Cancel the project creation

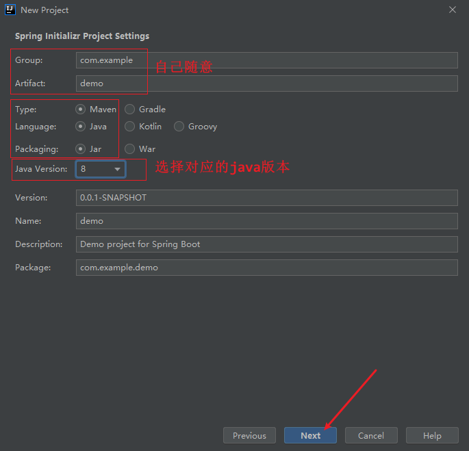[x=371, y=435]
